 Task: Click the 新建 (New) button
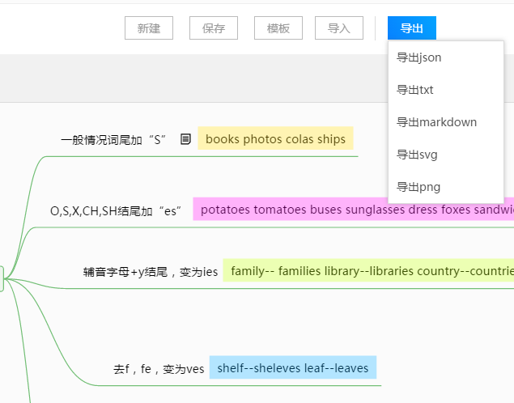pyautogui.click(x=149, y=28)
